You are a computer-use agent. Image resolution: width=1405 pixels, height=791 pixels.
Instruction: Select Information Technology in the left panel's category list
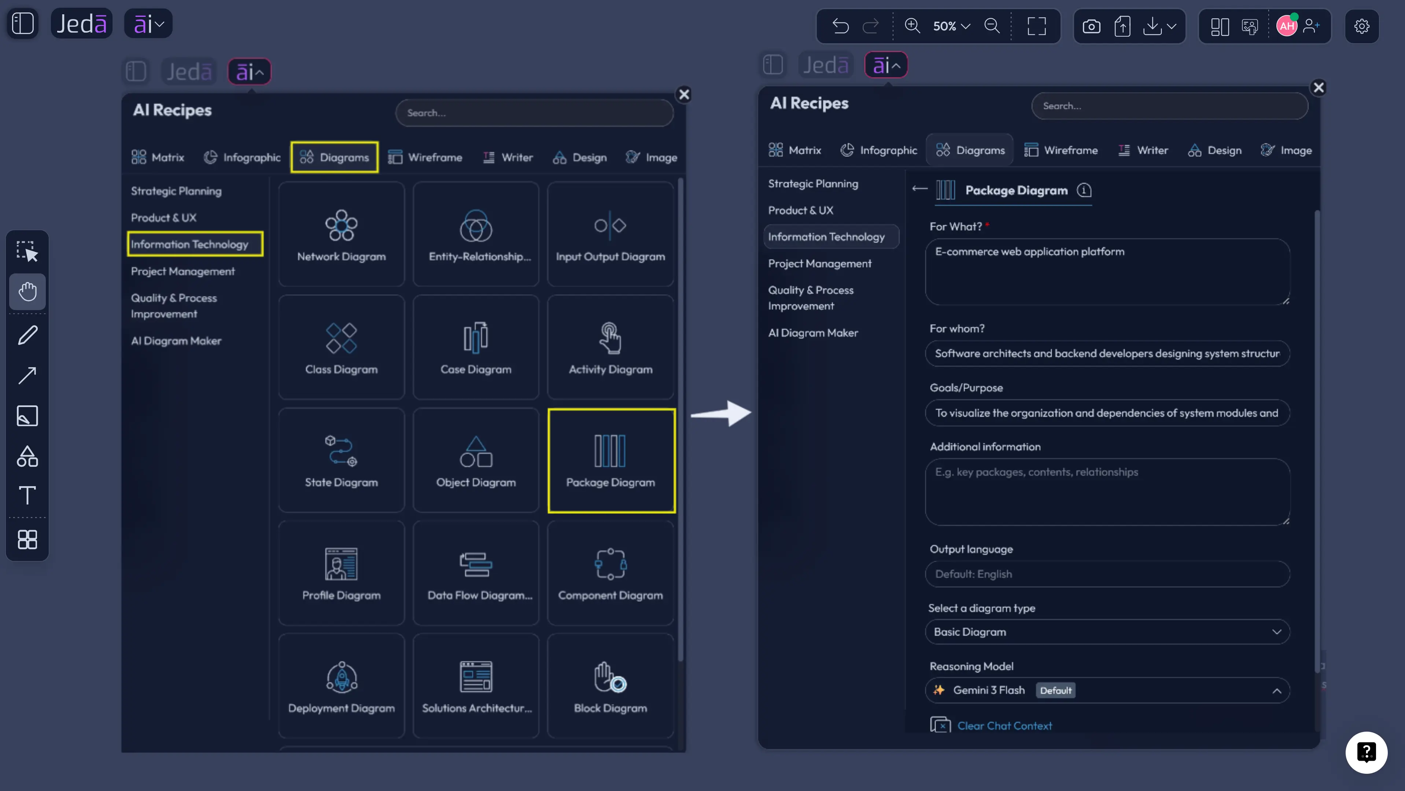point(195,244)
